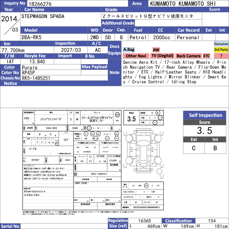Click the Max Payload label
Viewport: 229px width, 229px height.
(94, 67)
